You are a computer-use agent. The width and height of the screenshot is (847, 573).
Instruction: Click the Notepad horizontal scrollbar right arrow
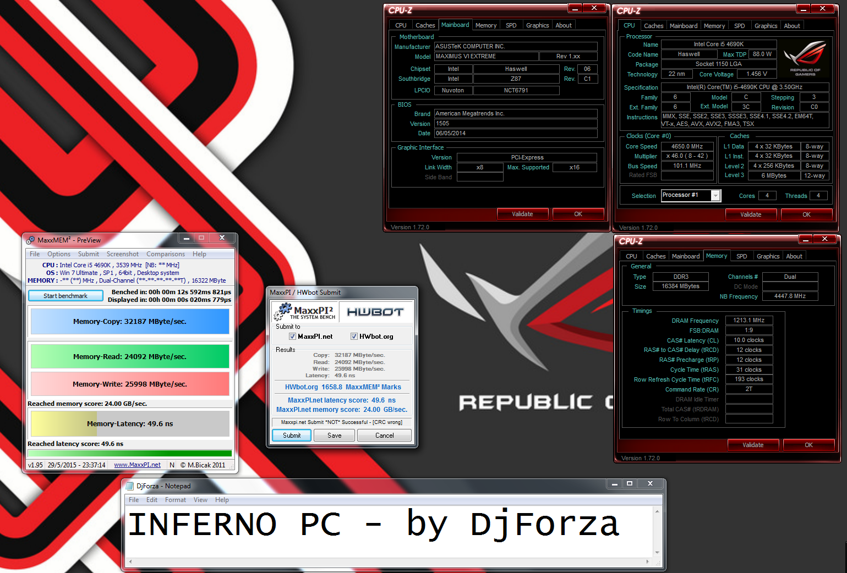(x=647, y=561)
